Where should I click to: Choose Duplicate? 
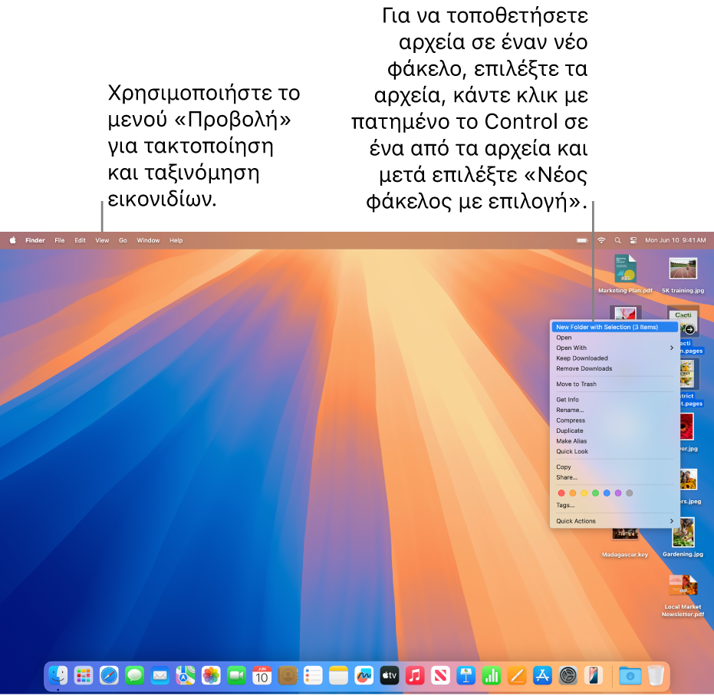tap(615, 430)
